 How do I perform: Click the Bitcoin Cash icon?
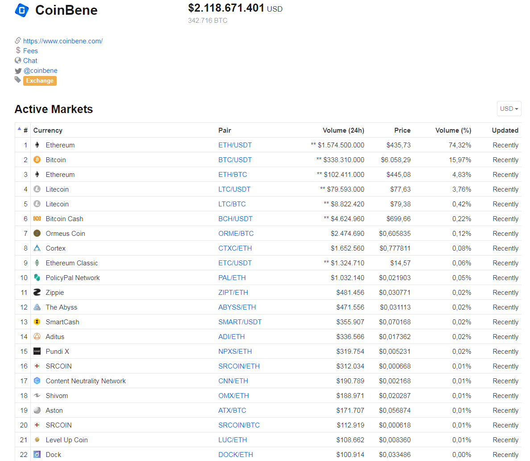point(37,218)
